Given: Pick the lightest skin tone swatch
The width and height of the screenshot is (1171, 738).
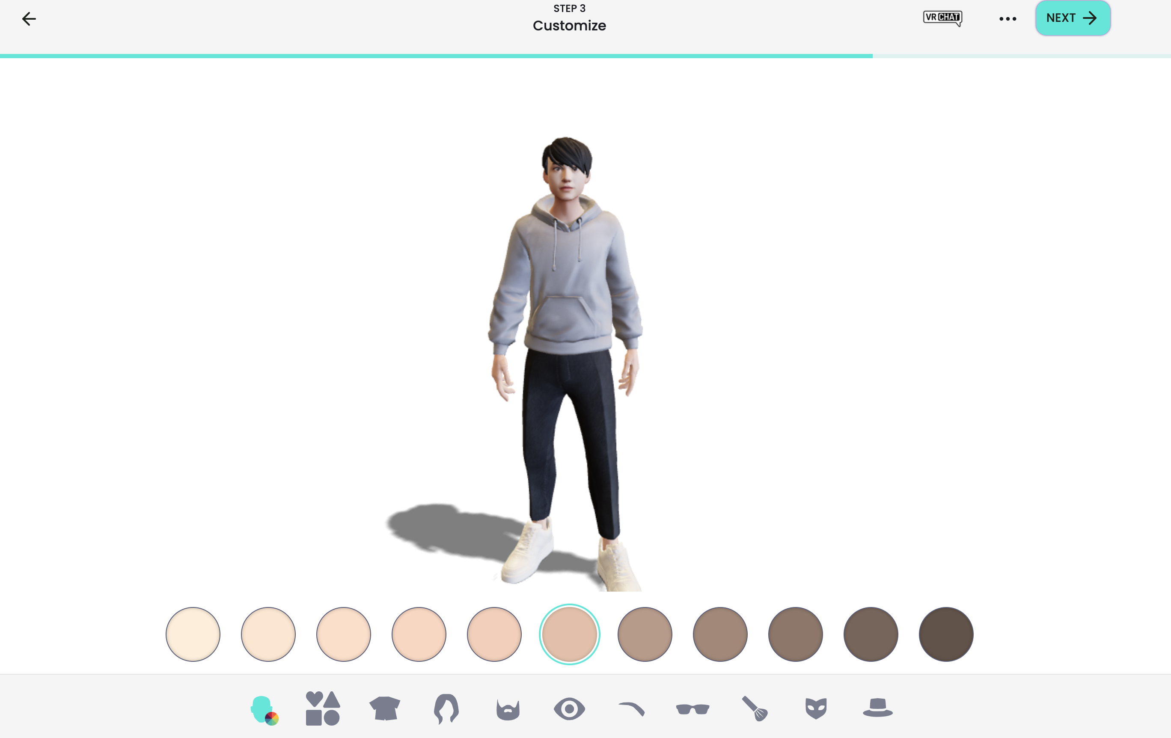Looking at the screenshot, I should point(193,634).
